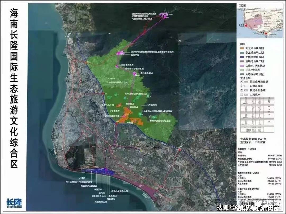Click the 生态控制范围 light green legend swatch
The width and height of the screenshot is (286, 214).
tap(242, 70)
